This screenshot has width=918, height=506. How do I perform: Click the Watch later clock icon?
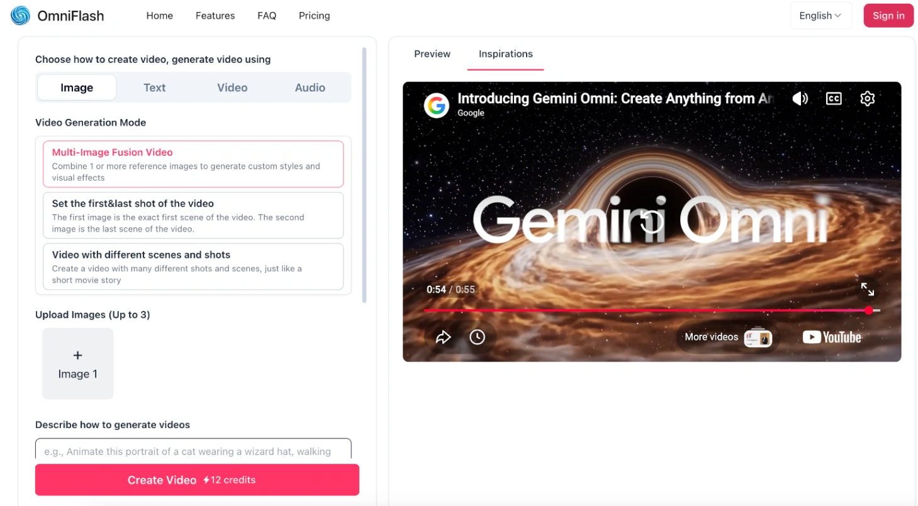(478, 337)
